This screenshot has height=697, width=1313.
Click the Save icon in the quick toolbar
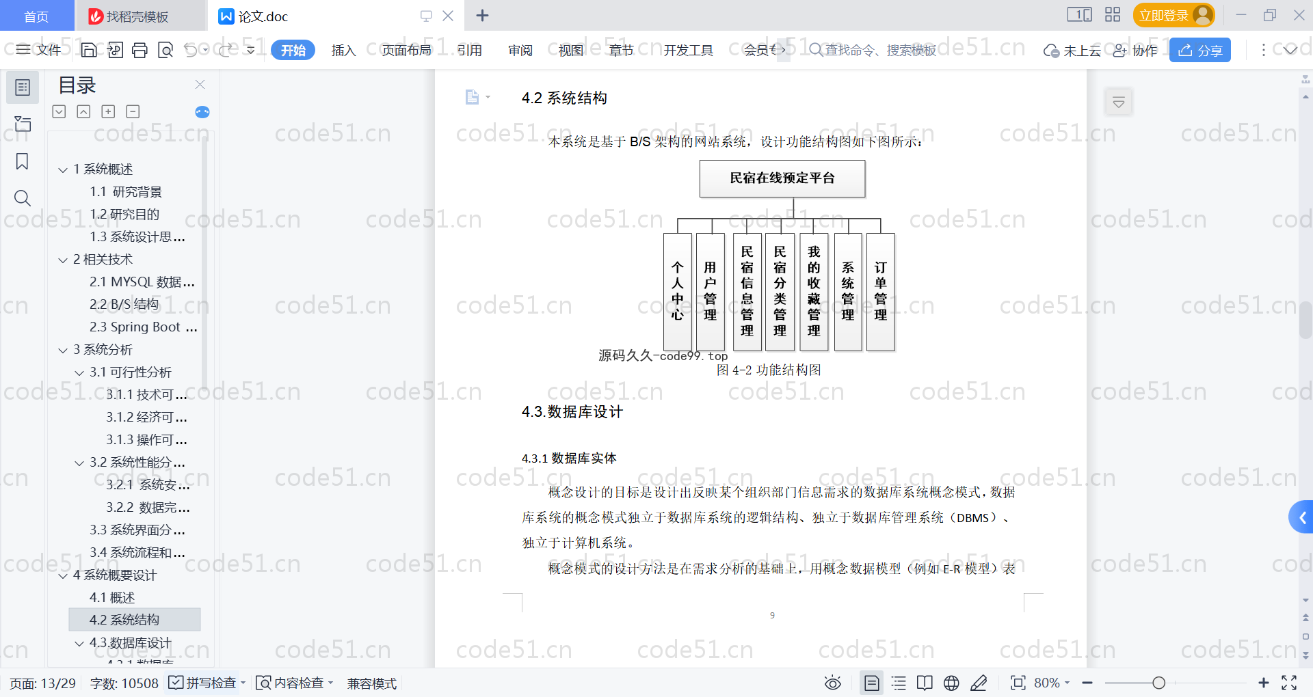(x=89, y=50)
